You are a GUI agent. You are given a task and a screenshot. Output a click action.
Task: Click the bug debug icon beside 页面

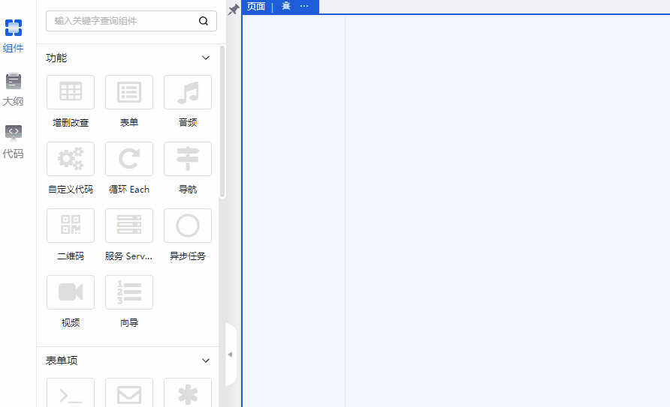285,6
